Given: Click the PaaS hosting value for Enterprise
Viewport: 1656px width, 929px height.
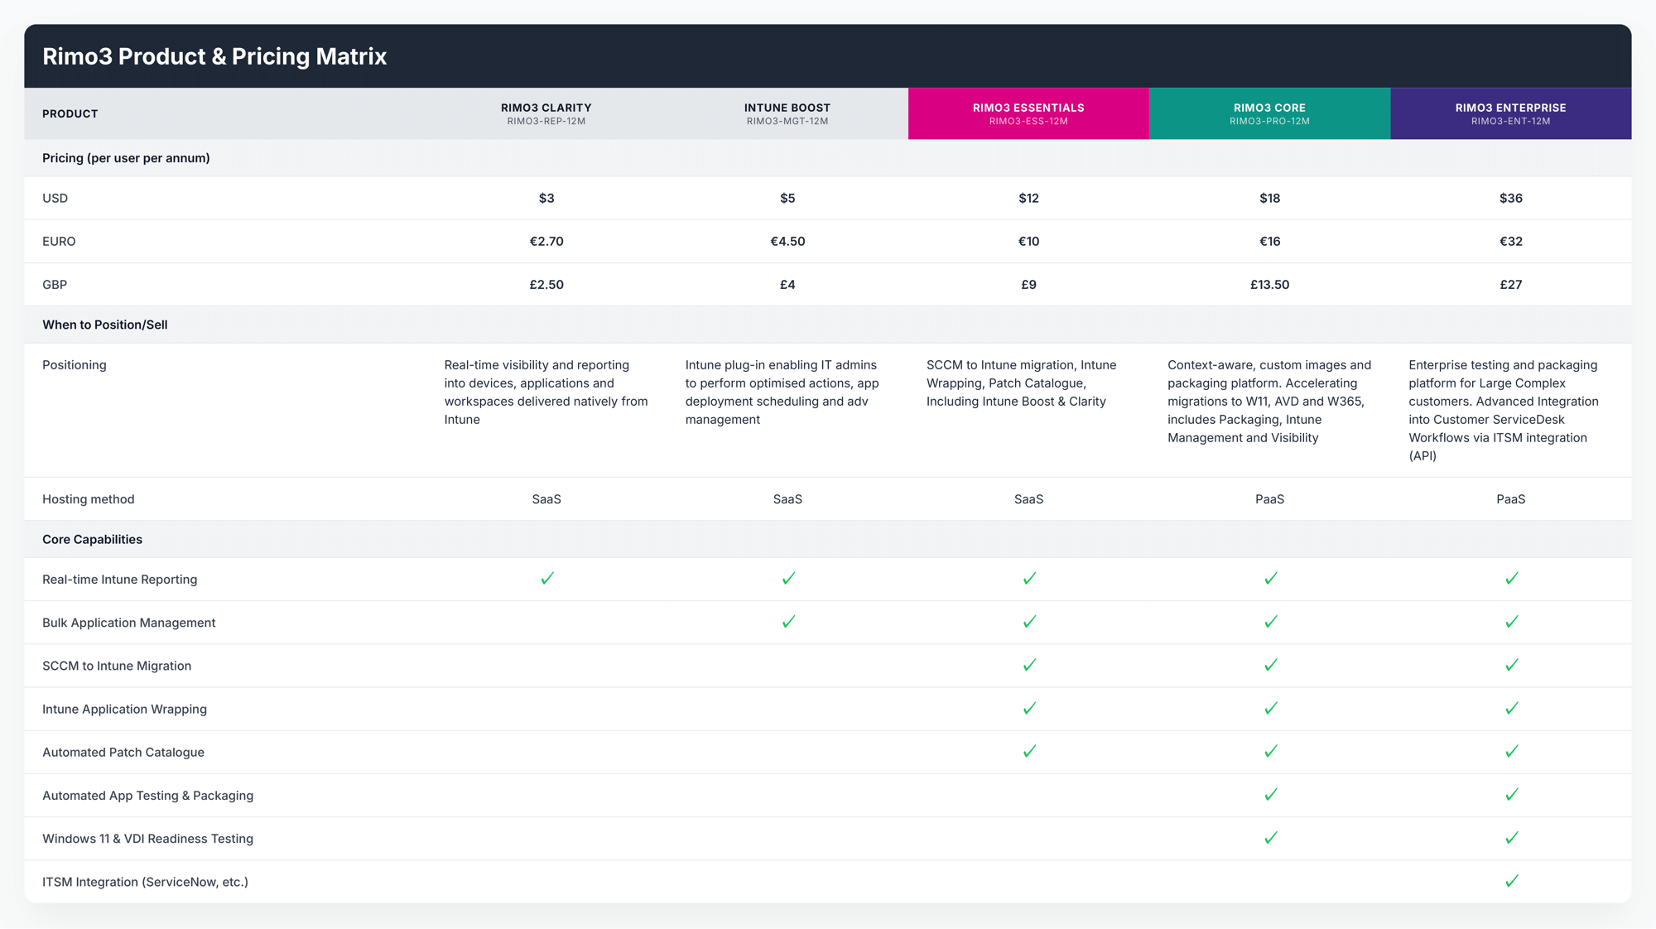Looking at the screenshot, I should [x=1511, y=499].
